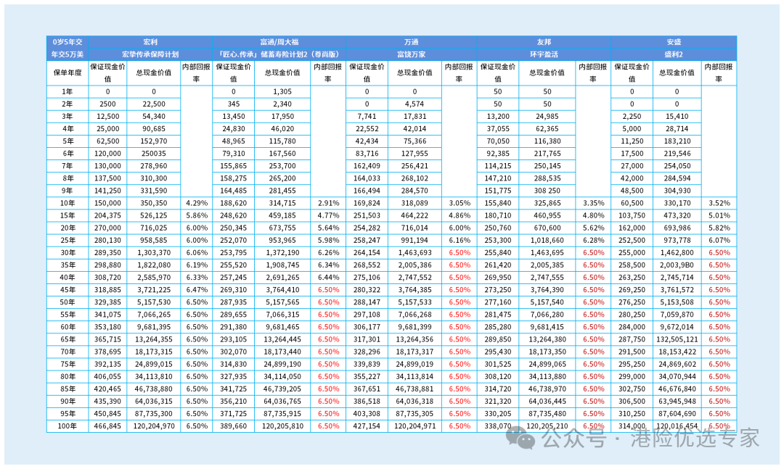This screenshot has height=469, width=784.
Task: Click the '54,340' value cell
Action: [154, 117]
